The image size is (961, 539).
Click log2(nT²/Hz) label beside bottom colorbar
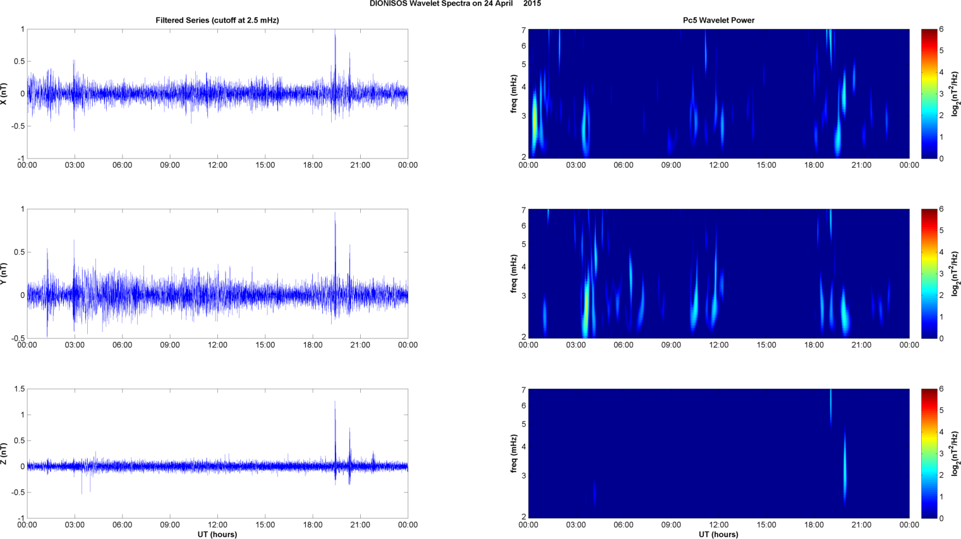pyautogui.click(x=956, y=453)
